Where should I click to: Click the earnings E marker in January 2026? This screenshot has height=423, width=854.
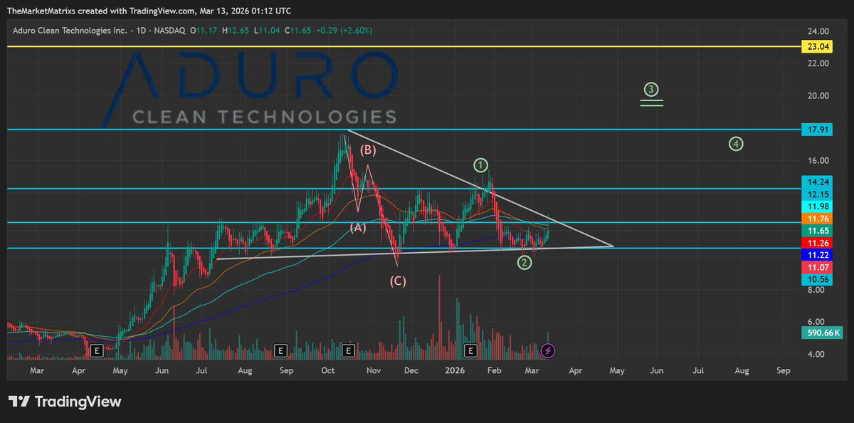coord(470,350)
